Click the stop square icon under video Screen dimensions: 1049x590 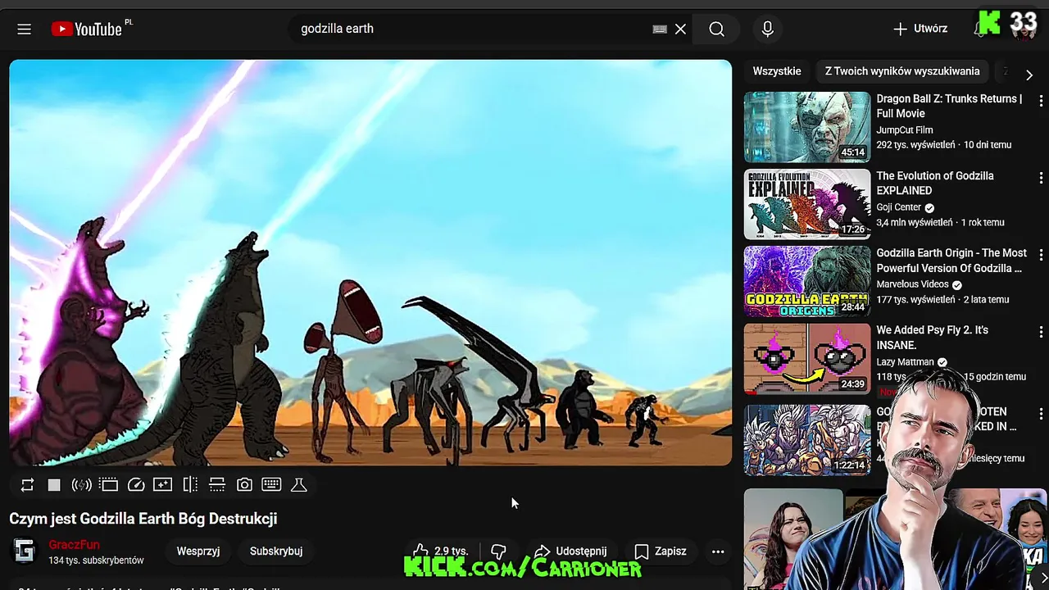click(x=54, y=485)
